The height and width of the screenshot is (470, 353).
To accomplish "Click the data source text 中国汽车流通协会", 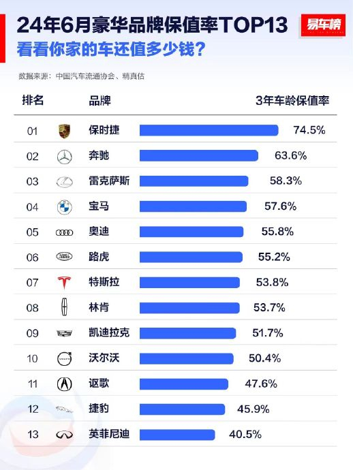I will [x=85, y=76].
